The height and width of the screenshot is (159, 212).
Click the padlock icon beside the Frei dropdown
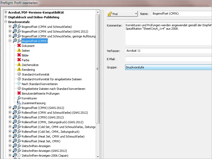pos(110,14)
